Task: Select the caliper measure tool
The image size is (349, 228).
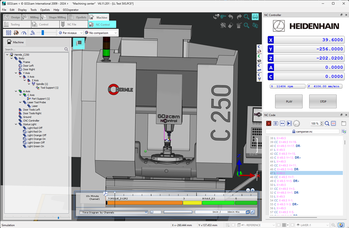Action: (x=223, y=17)
